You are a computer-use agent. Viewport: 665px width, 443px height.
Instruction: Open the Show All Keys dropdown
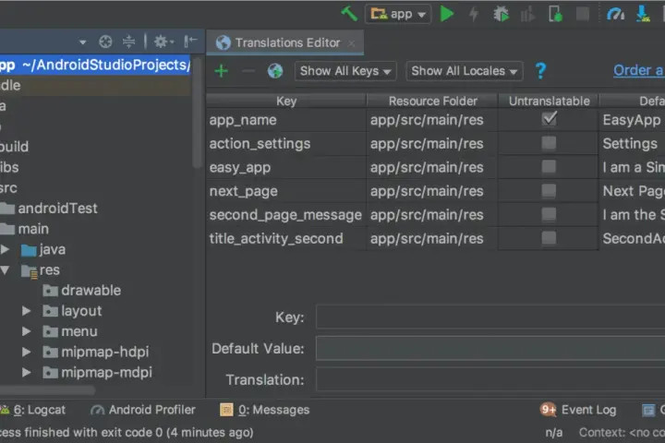[345, 71]
